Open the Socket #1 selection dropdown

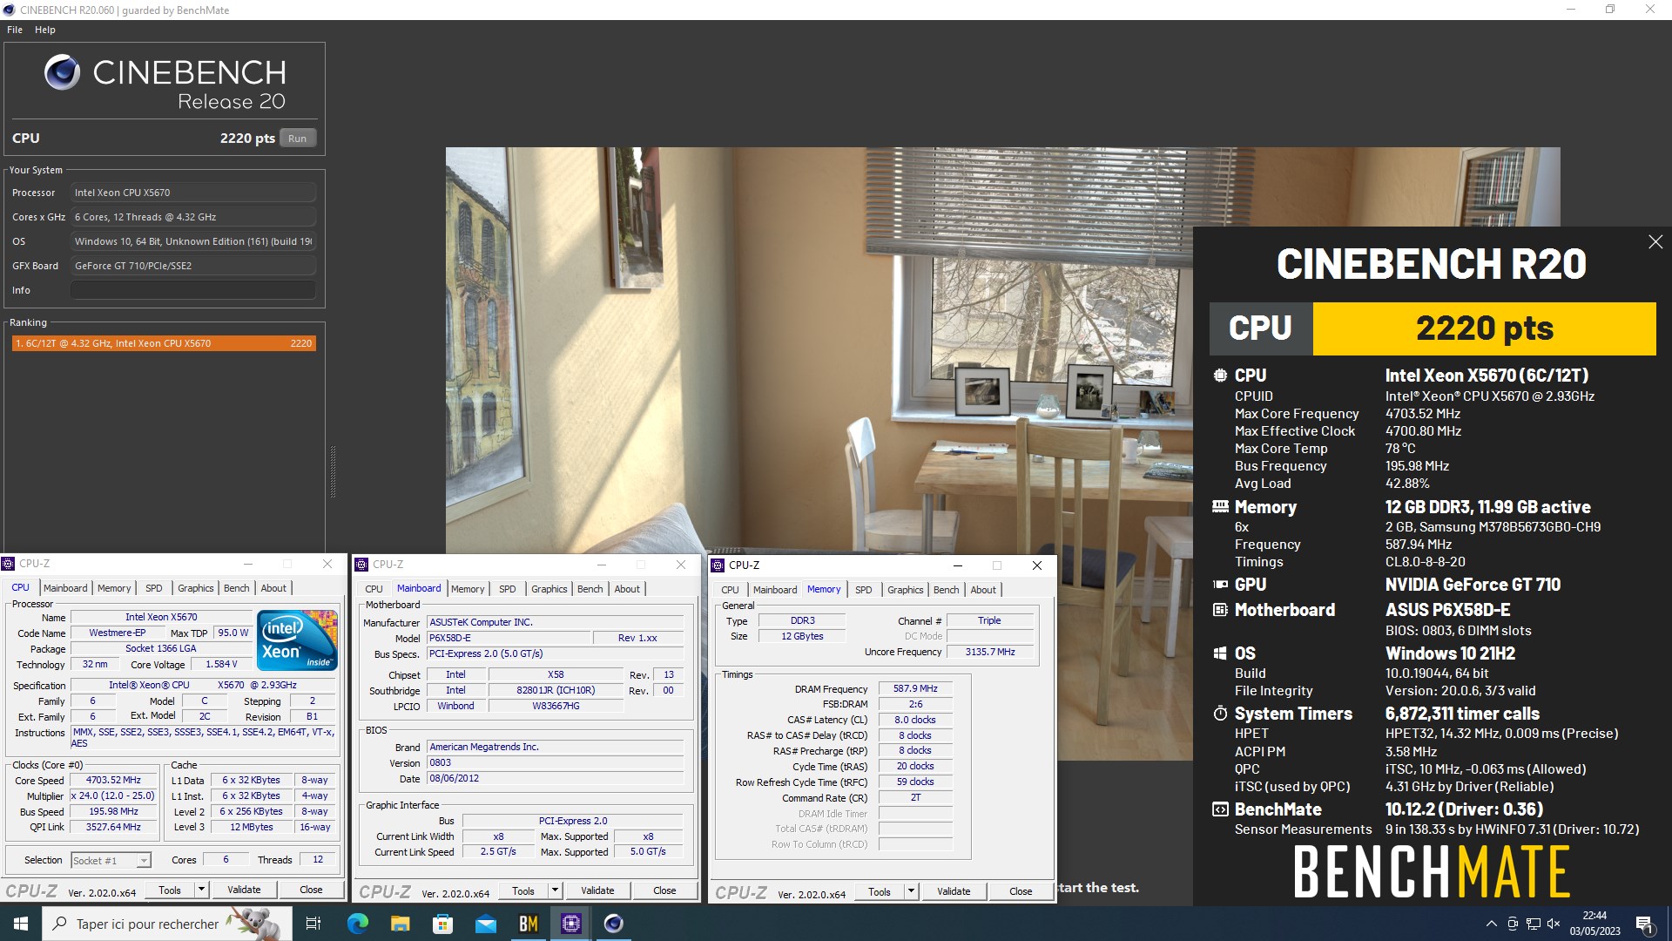coord(111,860)
